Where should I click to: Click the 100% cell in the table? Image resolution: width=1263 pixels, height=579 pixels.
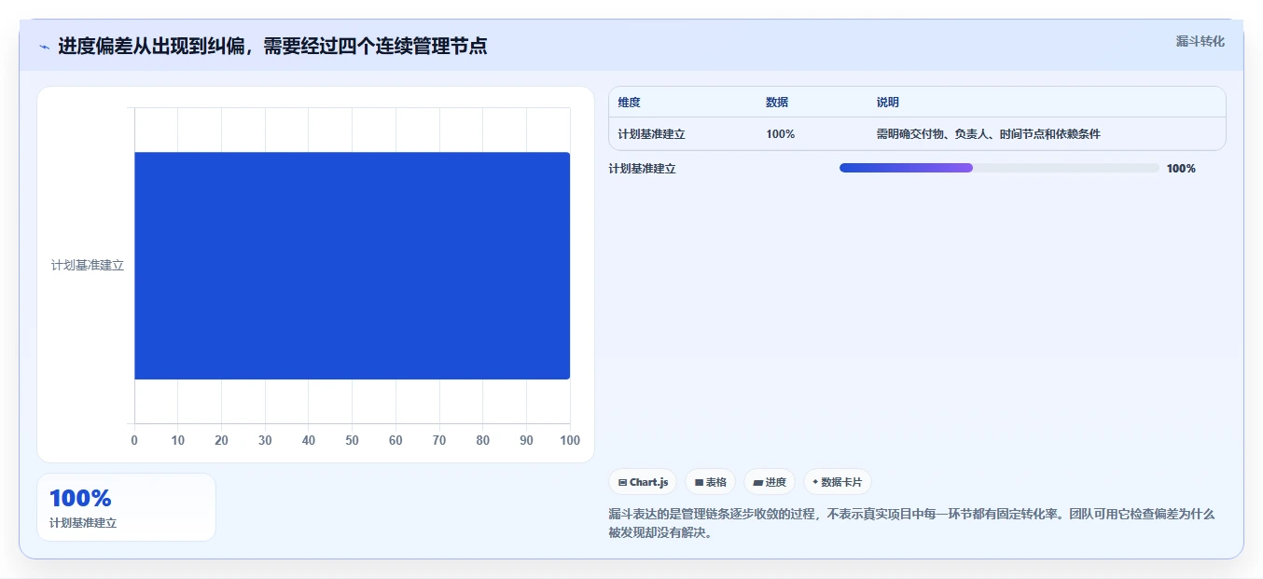click(780, 134)
